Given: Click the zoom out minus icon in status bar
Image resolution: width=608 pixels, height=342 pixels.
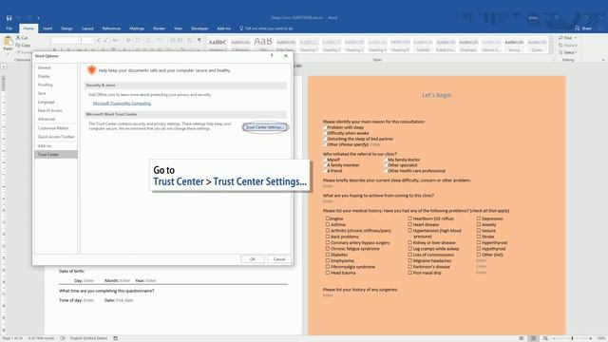Looking at the screenshot, I should pyautogui.click(x=554, y=338).
